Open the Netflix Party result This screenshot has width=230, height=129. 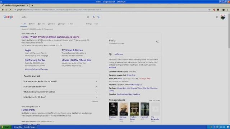point(28,110)
